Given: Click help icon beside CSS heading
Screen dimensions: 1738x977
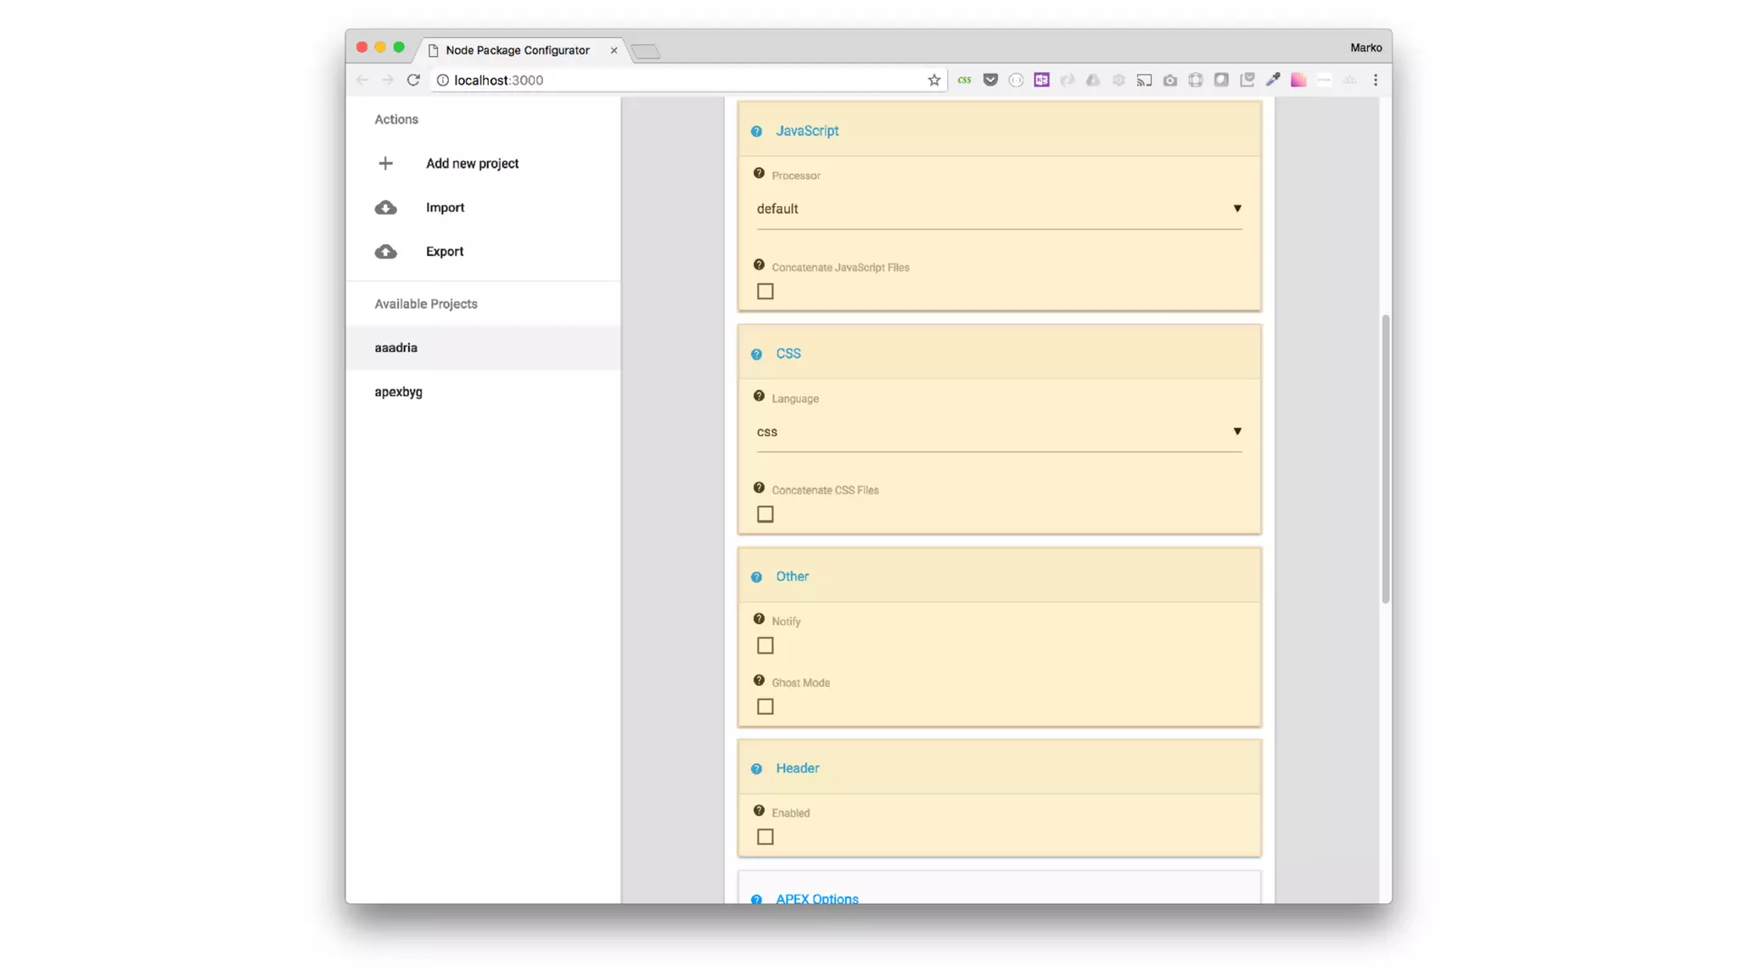Looking at the screenshot, I should coord(756,355).
